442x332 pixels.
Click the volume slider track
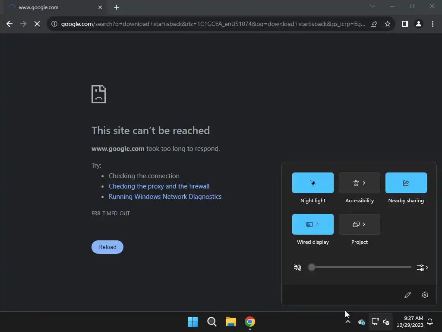tap(360, 267)
